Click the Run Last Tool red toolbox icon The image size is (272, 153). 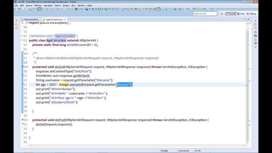point(106,9)
